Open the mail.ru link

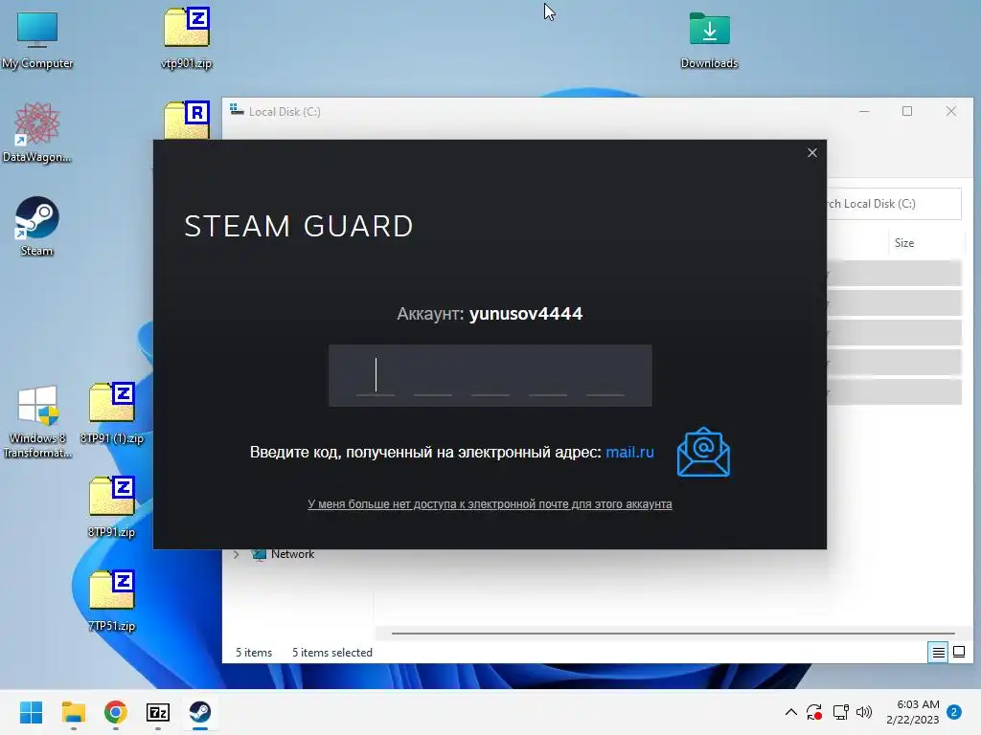tap(629, 452)
